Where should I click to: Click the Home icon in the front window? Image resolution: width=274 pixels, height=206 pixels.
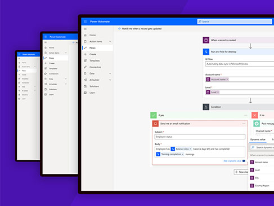tap(85, 35)
